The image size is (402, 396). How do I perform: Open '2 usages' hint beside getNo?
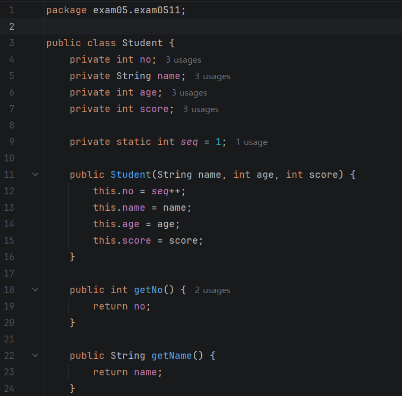click(x=212, y=290)
